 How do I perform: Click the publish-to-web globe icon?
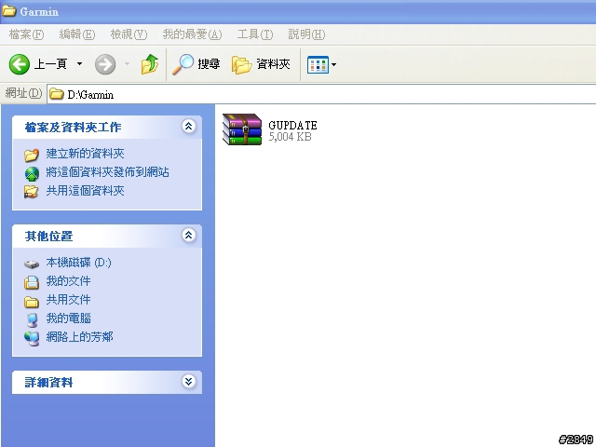point(32,173)
